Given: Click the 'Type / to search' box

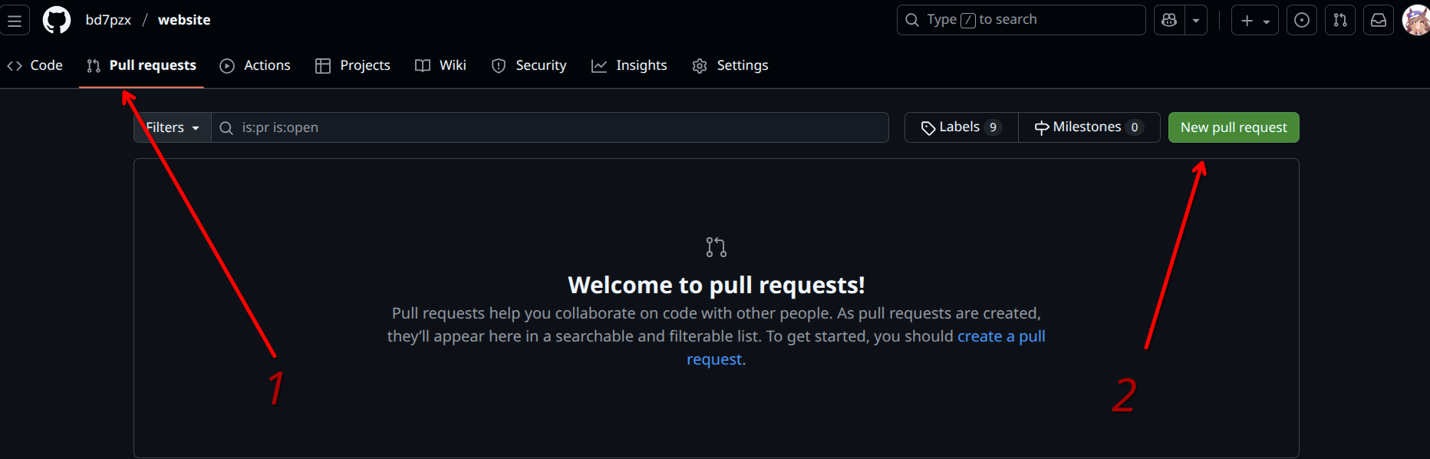Looking at the screenshot, I should (1020, 20).
